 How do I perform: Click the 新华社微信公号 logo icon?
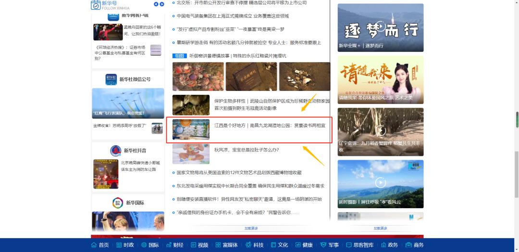[x=111, y=79]
